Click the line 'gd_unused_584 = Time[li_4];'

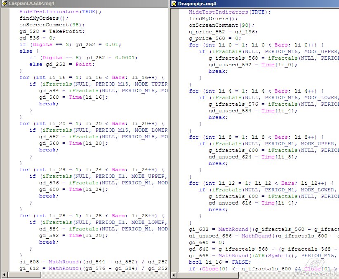pos(253,111)
